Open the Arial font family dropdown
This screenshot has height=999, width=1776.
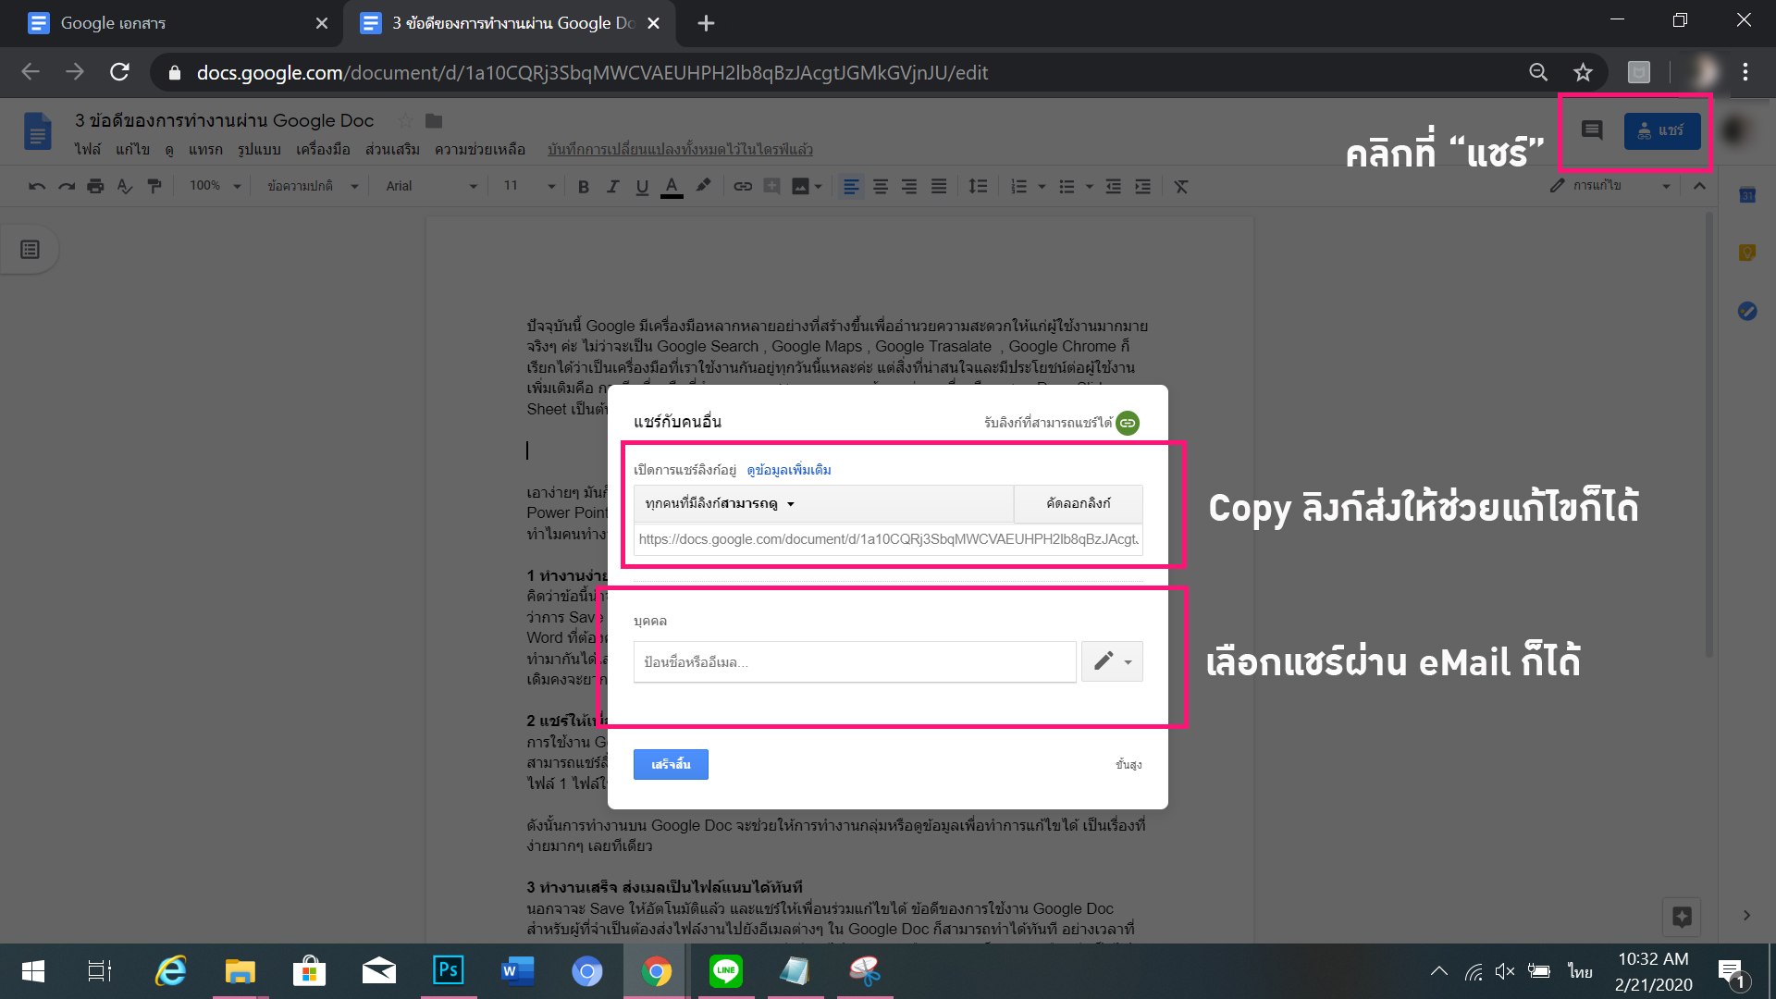[430, 186]
